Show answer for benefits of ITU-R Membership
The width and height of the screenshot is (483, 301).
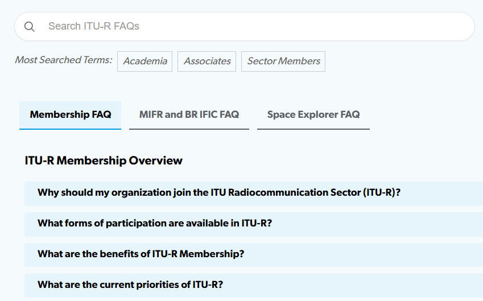(141, 254)
